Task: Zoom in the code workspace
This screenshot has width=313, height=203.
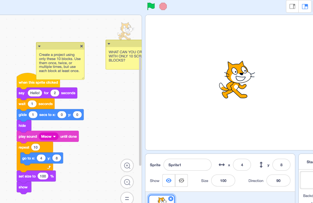Action: 127,165
